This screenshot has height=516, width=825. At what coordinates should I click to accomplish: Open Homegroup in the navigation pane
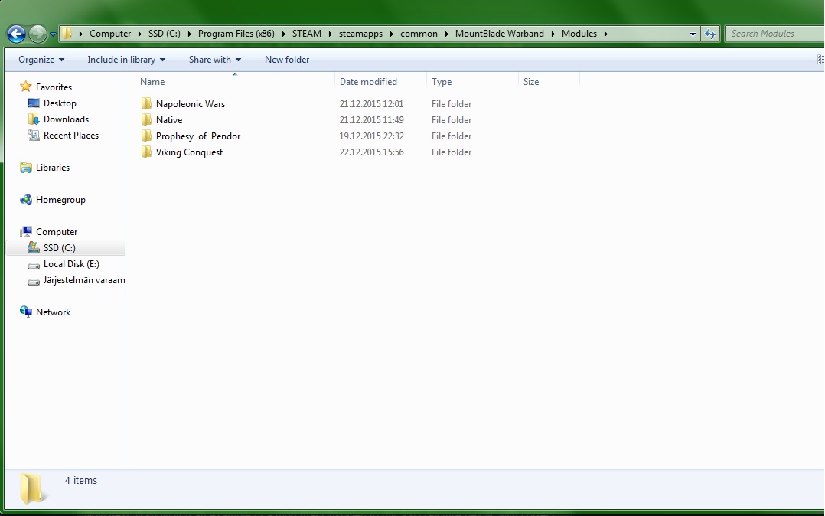tap(60, 200)
